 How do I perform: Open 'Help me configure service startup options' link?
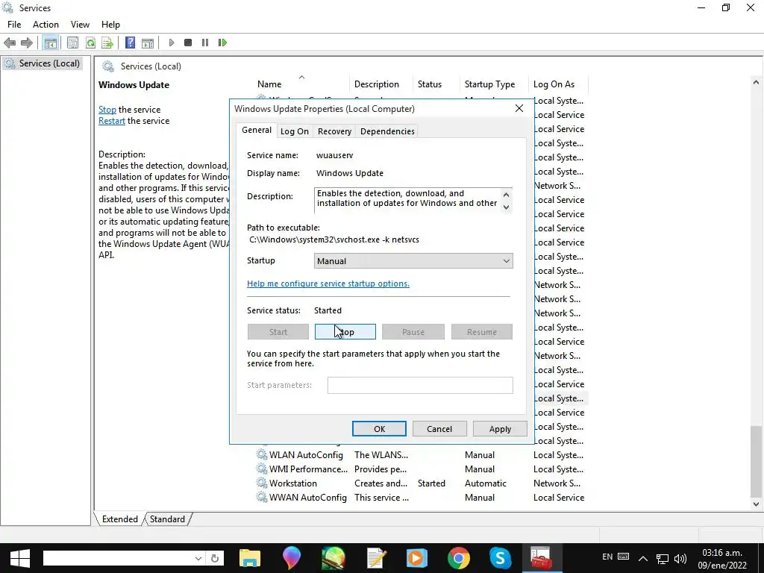click(328, 284)
